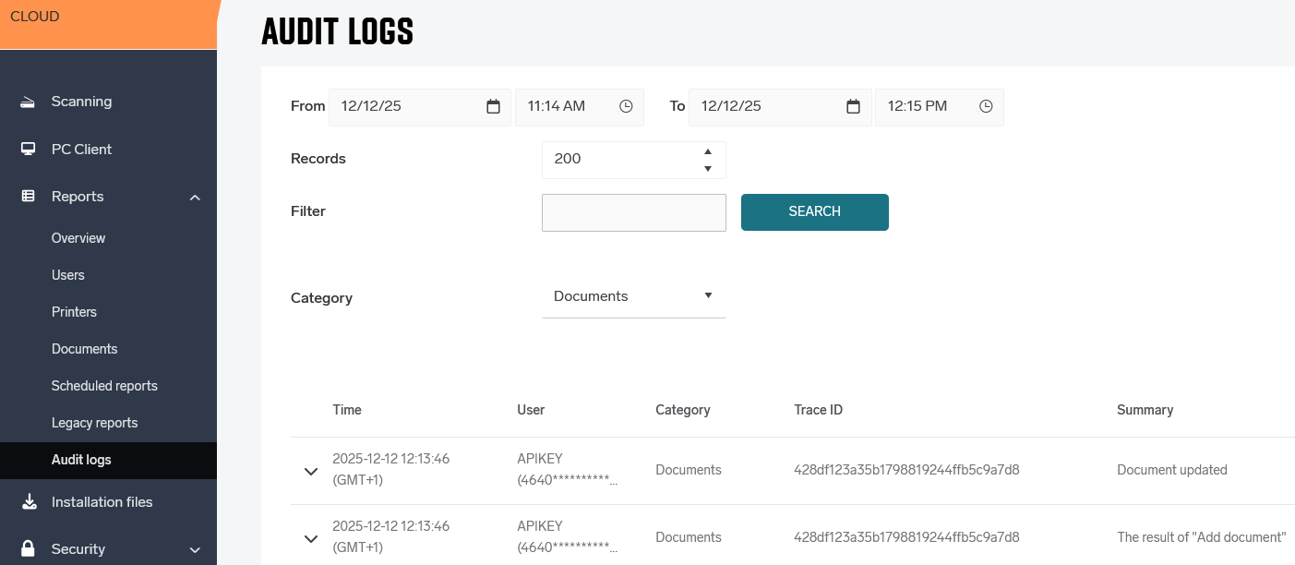Open the To date calendar picker icon

coord(853,106)
